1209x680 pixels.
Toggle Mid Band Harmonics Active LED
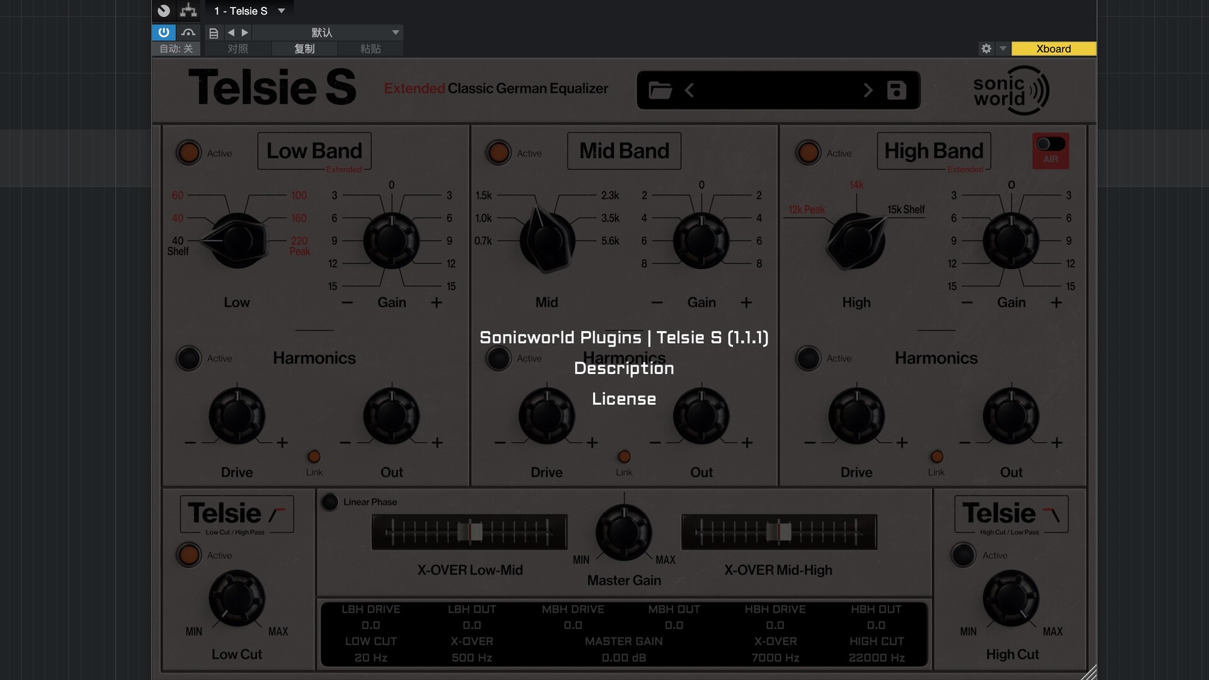(x=498, y=358)
